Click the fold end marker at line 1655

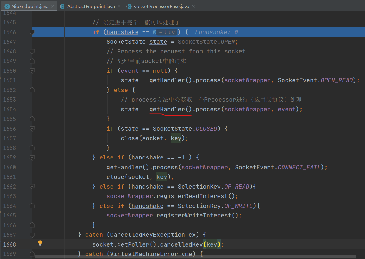pyautogui.click(x=32, y=119)
